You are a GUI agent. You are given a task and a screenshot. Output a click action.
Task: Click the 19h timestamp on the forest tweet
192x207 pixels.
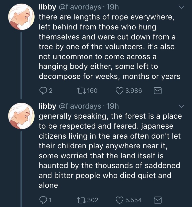[112, 106]
